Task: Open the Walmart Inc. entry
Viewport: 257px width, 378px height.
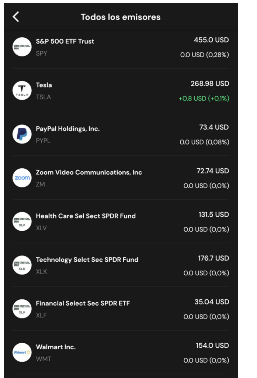Action: pos(121,352)
